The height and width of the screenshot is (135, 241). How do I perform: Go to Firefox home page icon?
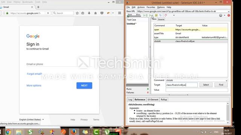tap(95, 13)
